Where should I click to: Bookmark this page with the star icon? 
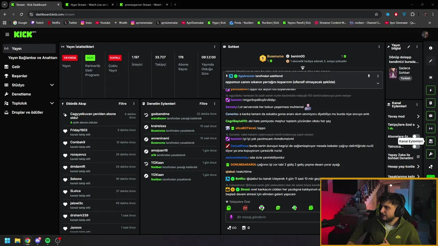376,14
